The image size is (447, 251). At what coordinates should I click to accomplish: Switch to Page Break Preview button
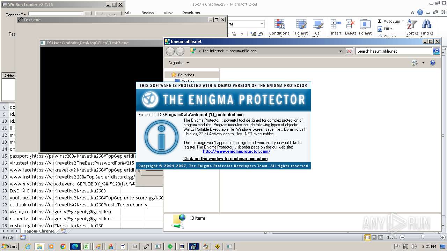(381, 237)
